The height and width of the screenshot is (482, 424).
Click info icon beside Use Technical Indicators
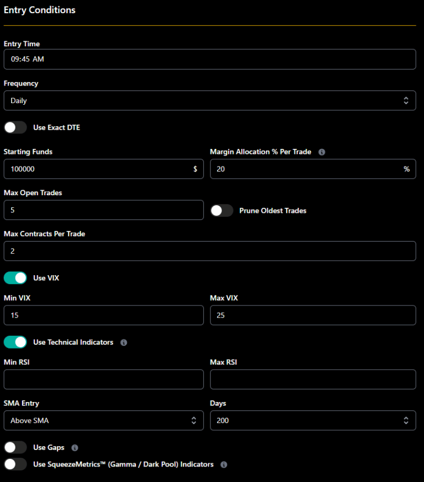(x=124, y=342)
